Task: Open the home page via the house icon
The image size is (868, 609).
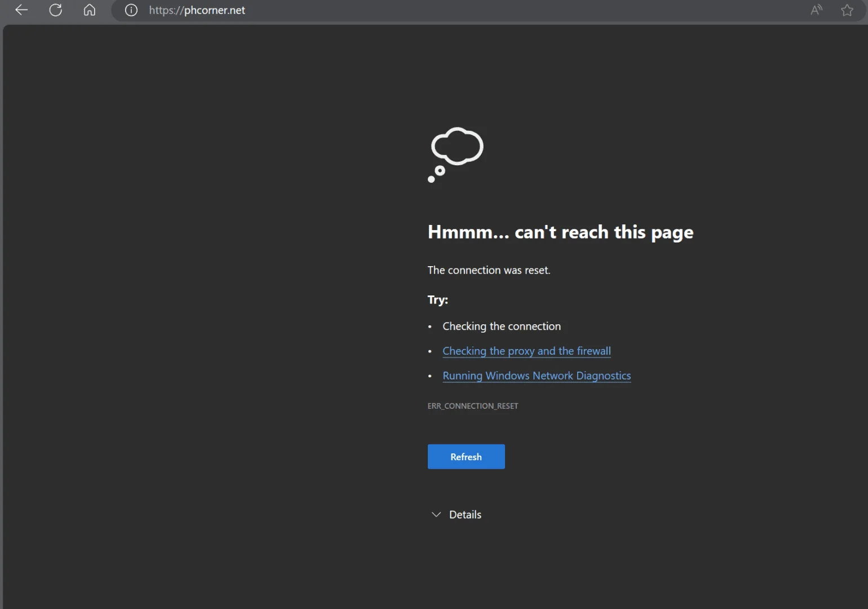Action: point(90,10)
